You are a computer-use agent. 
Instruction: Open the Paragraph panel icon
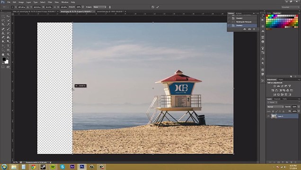click(263, 63)
